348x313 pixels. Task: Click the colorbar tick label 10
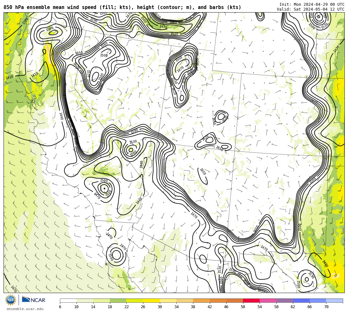(x=77, y=307)
